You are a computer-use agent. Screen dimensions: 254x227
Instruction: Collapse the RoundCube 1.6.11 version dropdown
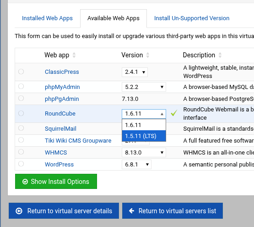tap(144, 114)
